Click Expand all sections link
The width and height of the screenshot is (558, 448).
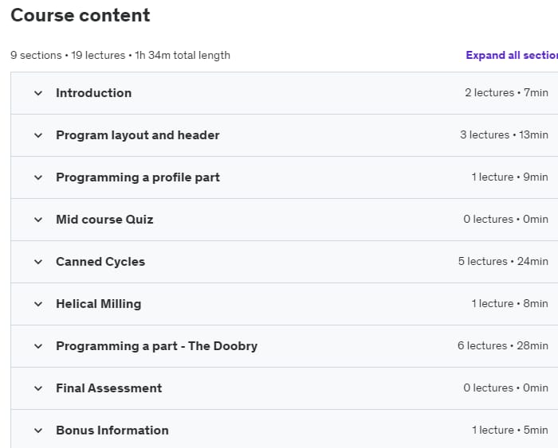(512, 55)
